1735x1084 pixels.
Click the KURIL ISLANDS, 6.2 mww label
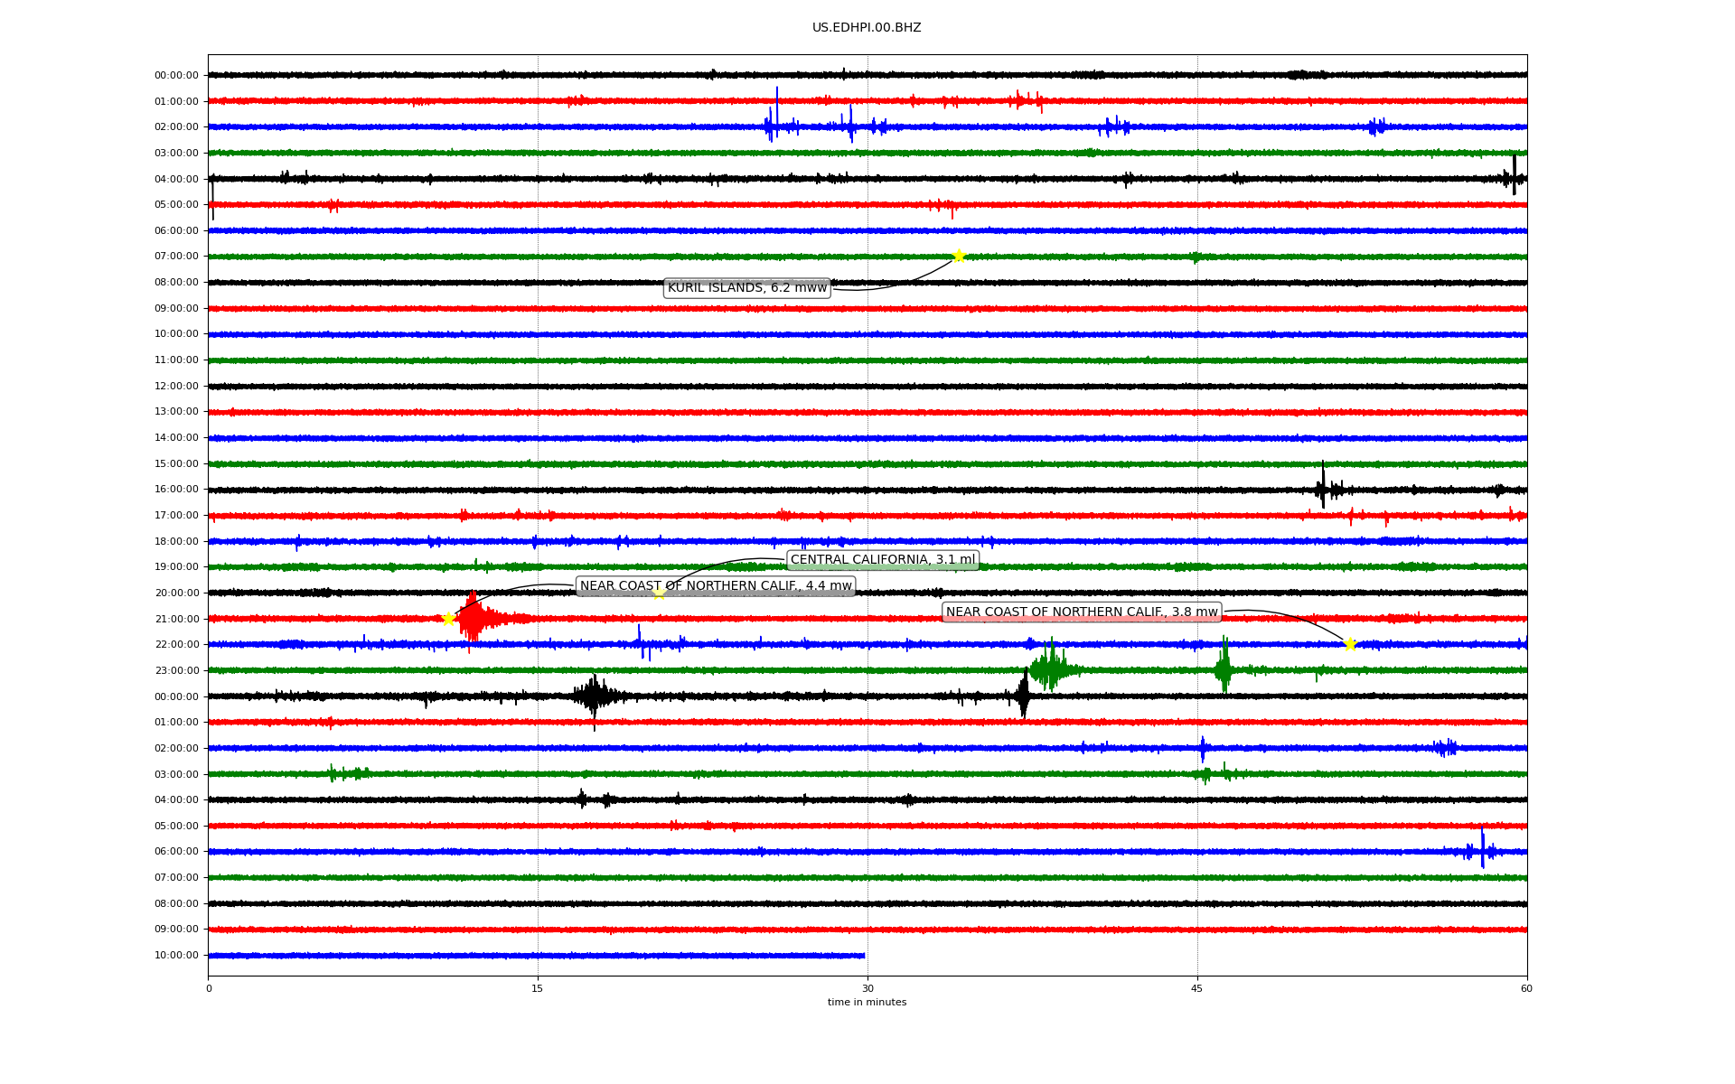click(746, 288)
